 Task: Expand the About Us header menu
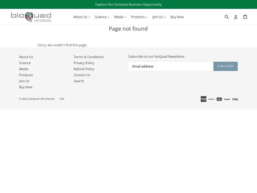[82, 17]
